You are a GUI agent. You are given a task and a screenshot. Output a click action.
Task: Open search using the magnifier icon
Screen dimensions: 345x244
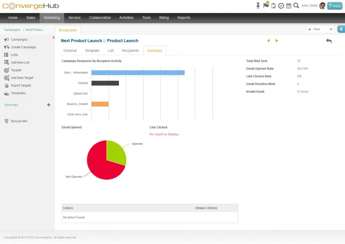click(296, 6)
